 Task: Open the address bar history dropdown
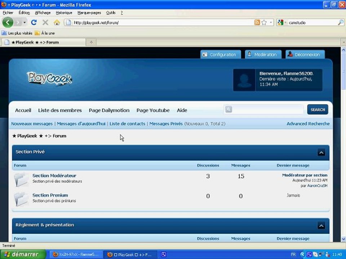(x=271, y=22)
